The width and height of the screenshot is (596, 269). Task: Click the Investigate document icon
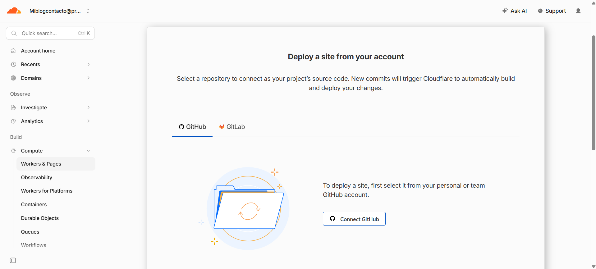pos(13,107)
